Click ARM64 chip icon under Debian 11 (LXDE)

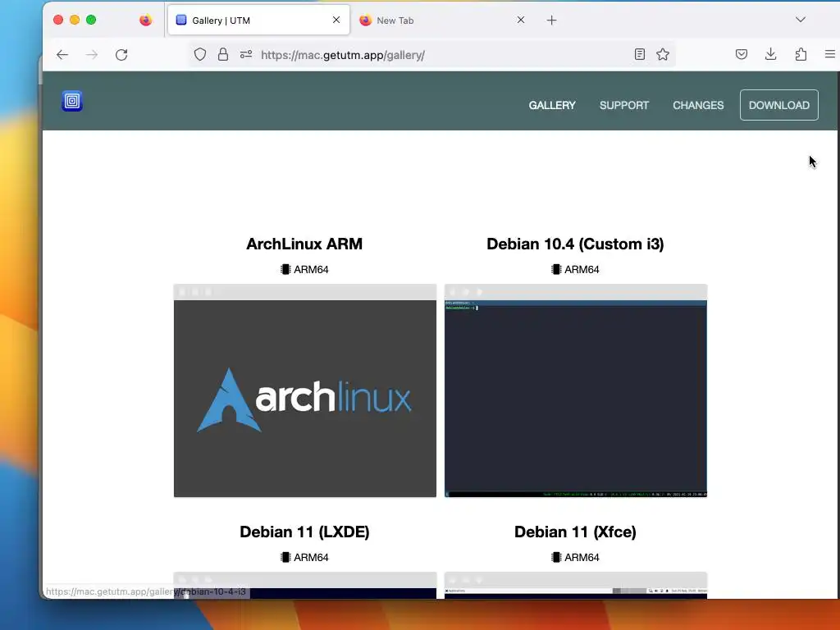coord(285,557)
